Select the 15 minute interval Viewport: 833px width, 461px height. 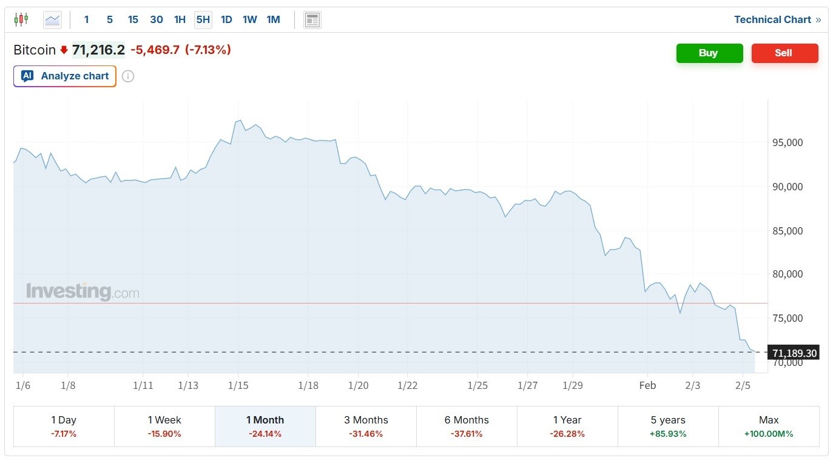(x=133, y=20)
